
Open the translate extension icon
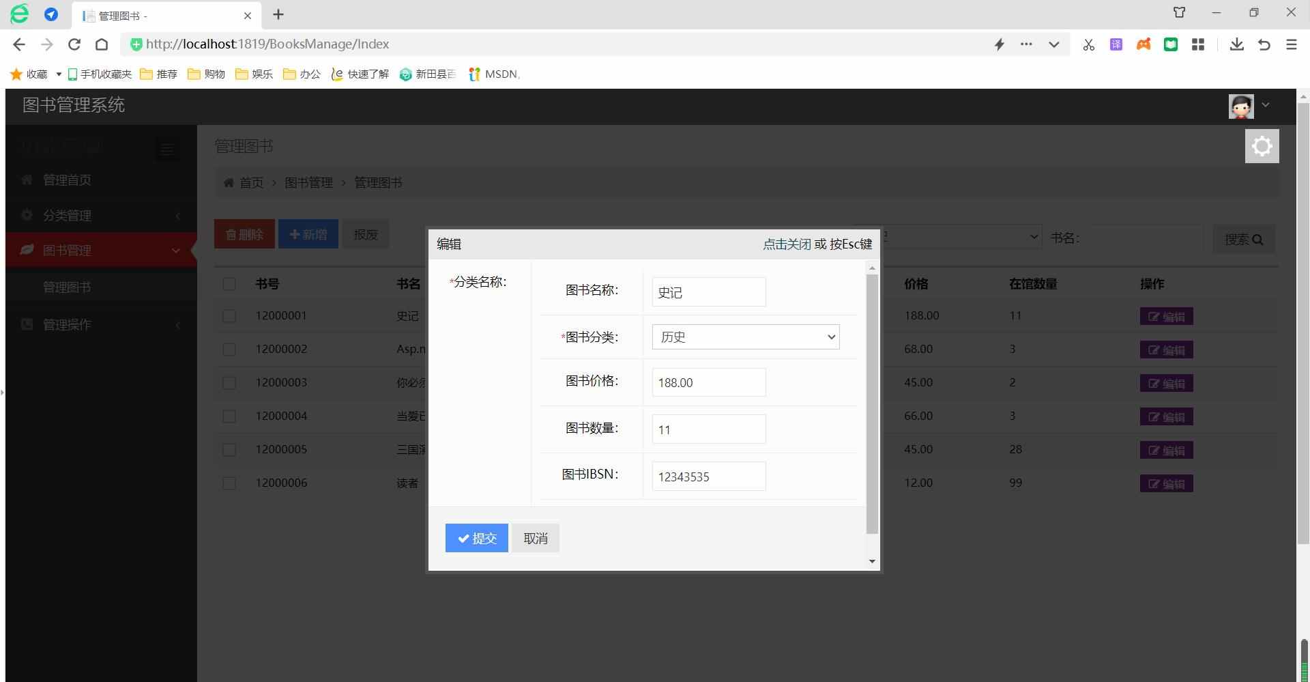point(1116,44)
